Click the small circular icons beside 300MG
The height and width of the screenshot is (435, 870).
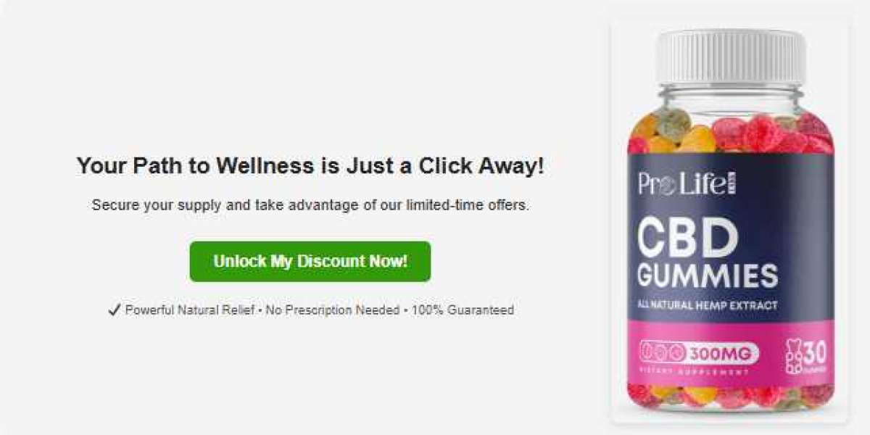click(663, 353)
